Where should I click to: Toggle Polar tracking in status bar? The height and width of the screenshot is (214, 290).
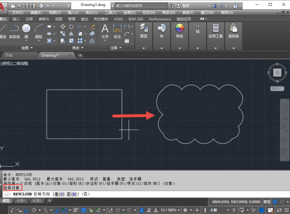pos(34,210)
